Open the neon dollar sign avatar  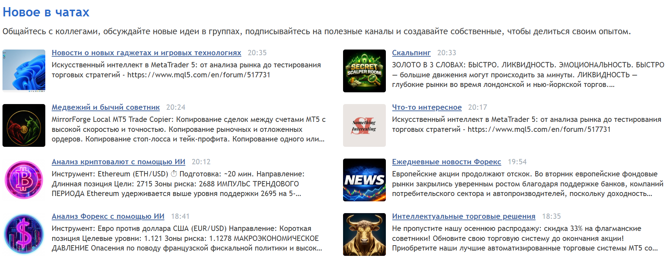tap(24, 234)
